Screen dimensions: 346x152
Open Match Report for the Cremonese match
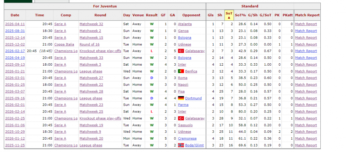(306, 138)
